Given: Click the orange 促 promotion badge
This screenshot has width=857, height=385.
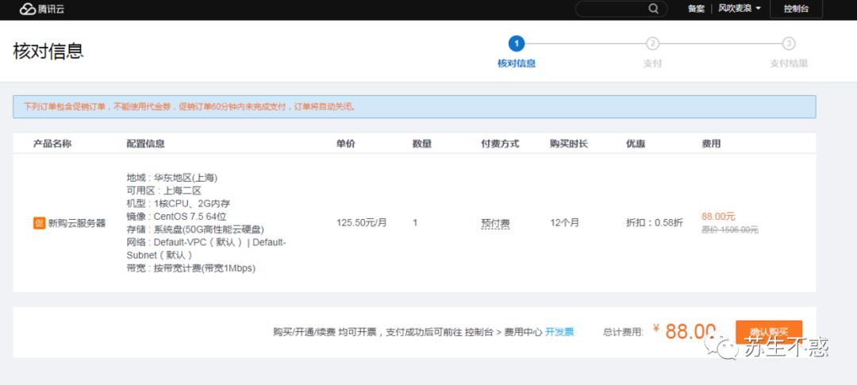Looking at the screenshot, I should click(x=40, y=223).
